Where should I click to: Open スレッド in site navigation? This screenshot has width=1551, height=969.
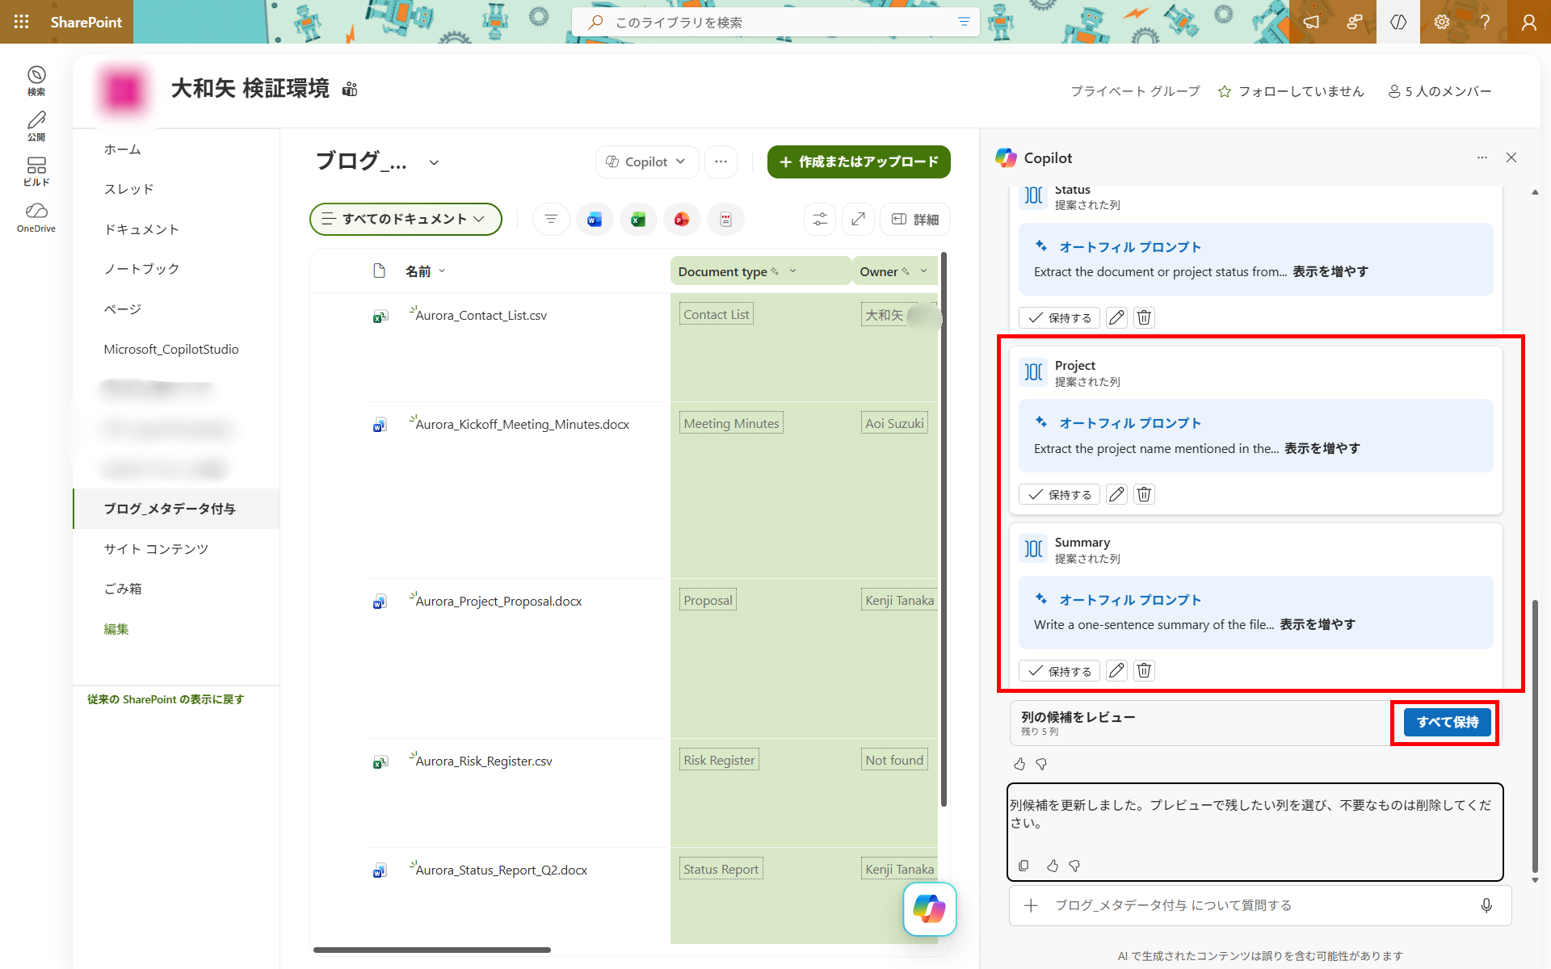(x=128, y=189)
